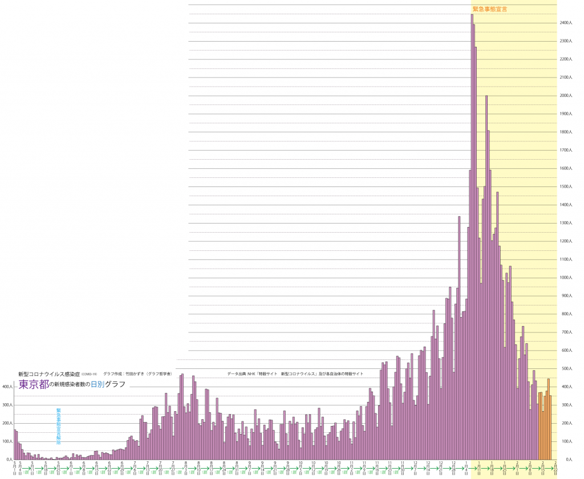Click the blue vertical 緊急事態宣言解除 text

[58, 425]
